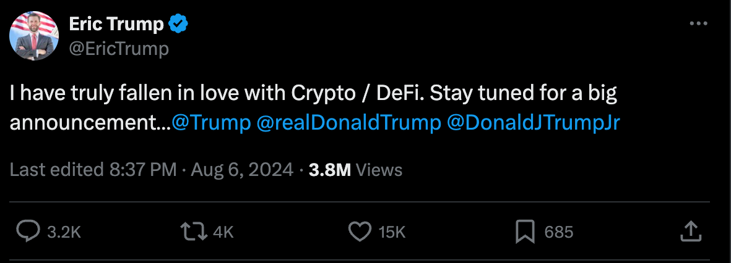Open the @realDonaldTrump mention

tap(347, 122)
